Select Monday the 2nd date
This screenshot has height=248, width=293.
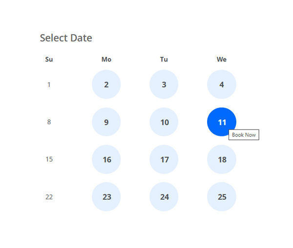106,84
